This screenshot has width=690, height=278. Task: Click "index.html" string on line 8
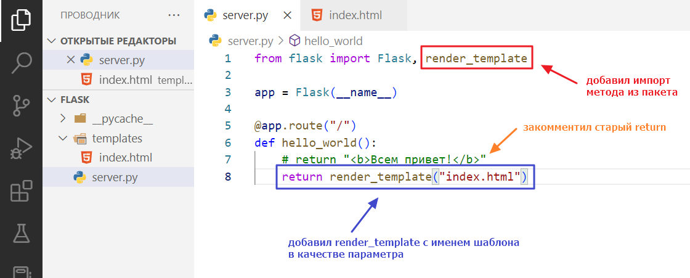[480, 177]
